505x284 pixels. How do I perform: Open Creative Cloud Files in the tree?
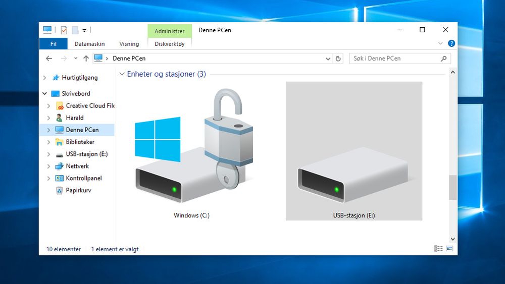coord(90,105)
